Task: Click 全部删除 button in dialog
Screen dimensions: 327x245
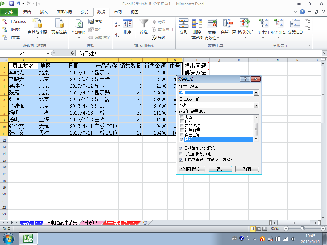Action: [x=192, y=169]
